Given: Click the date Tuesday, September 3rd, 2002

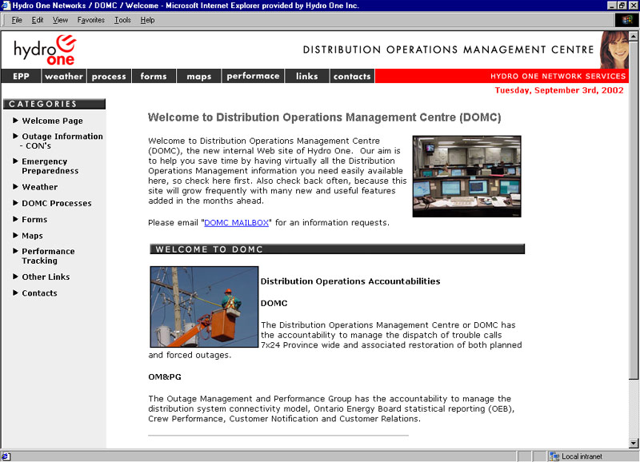Looking at the screenshot, I should pos(559,90).
